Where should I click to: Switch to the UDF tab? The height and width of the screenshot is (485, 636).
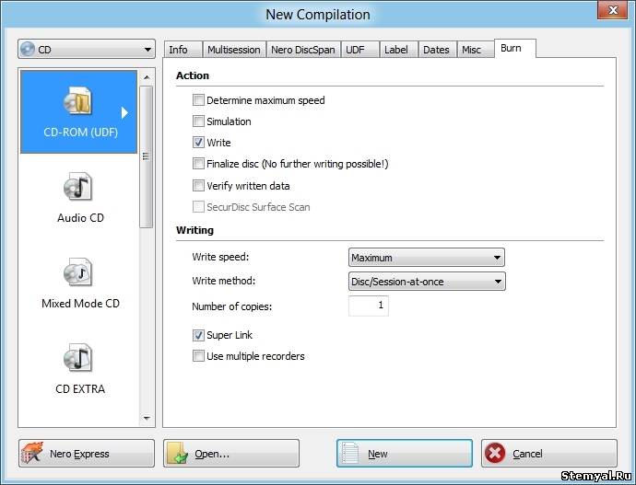click(x=359, y=50)
